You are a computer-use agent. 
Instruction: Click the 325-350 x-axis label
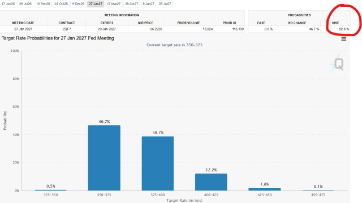[x=51, y=195]
